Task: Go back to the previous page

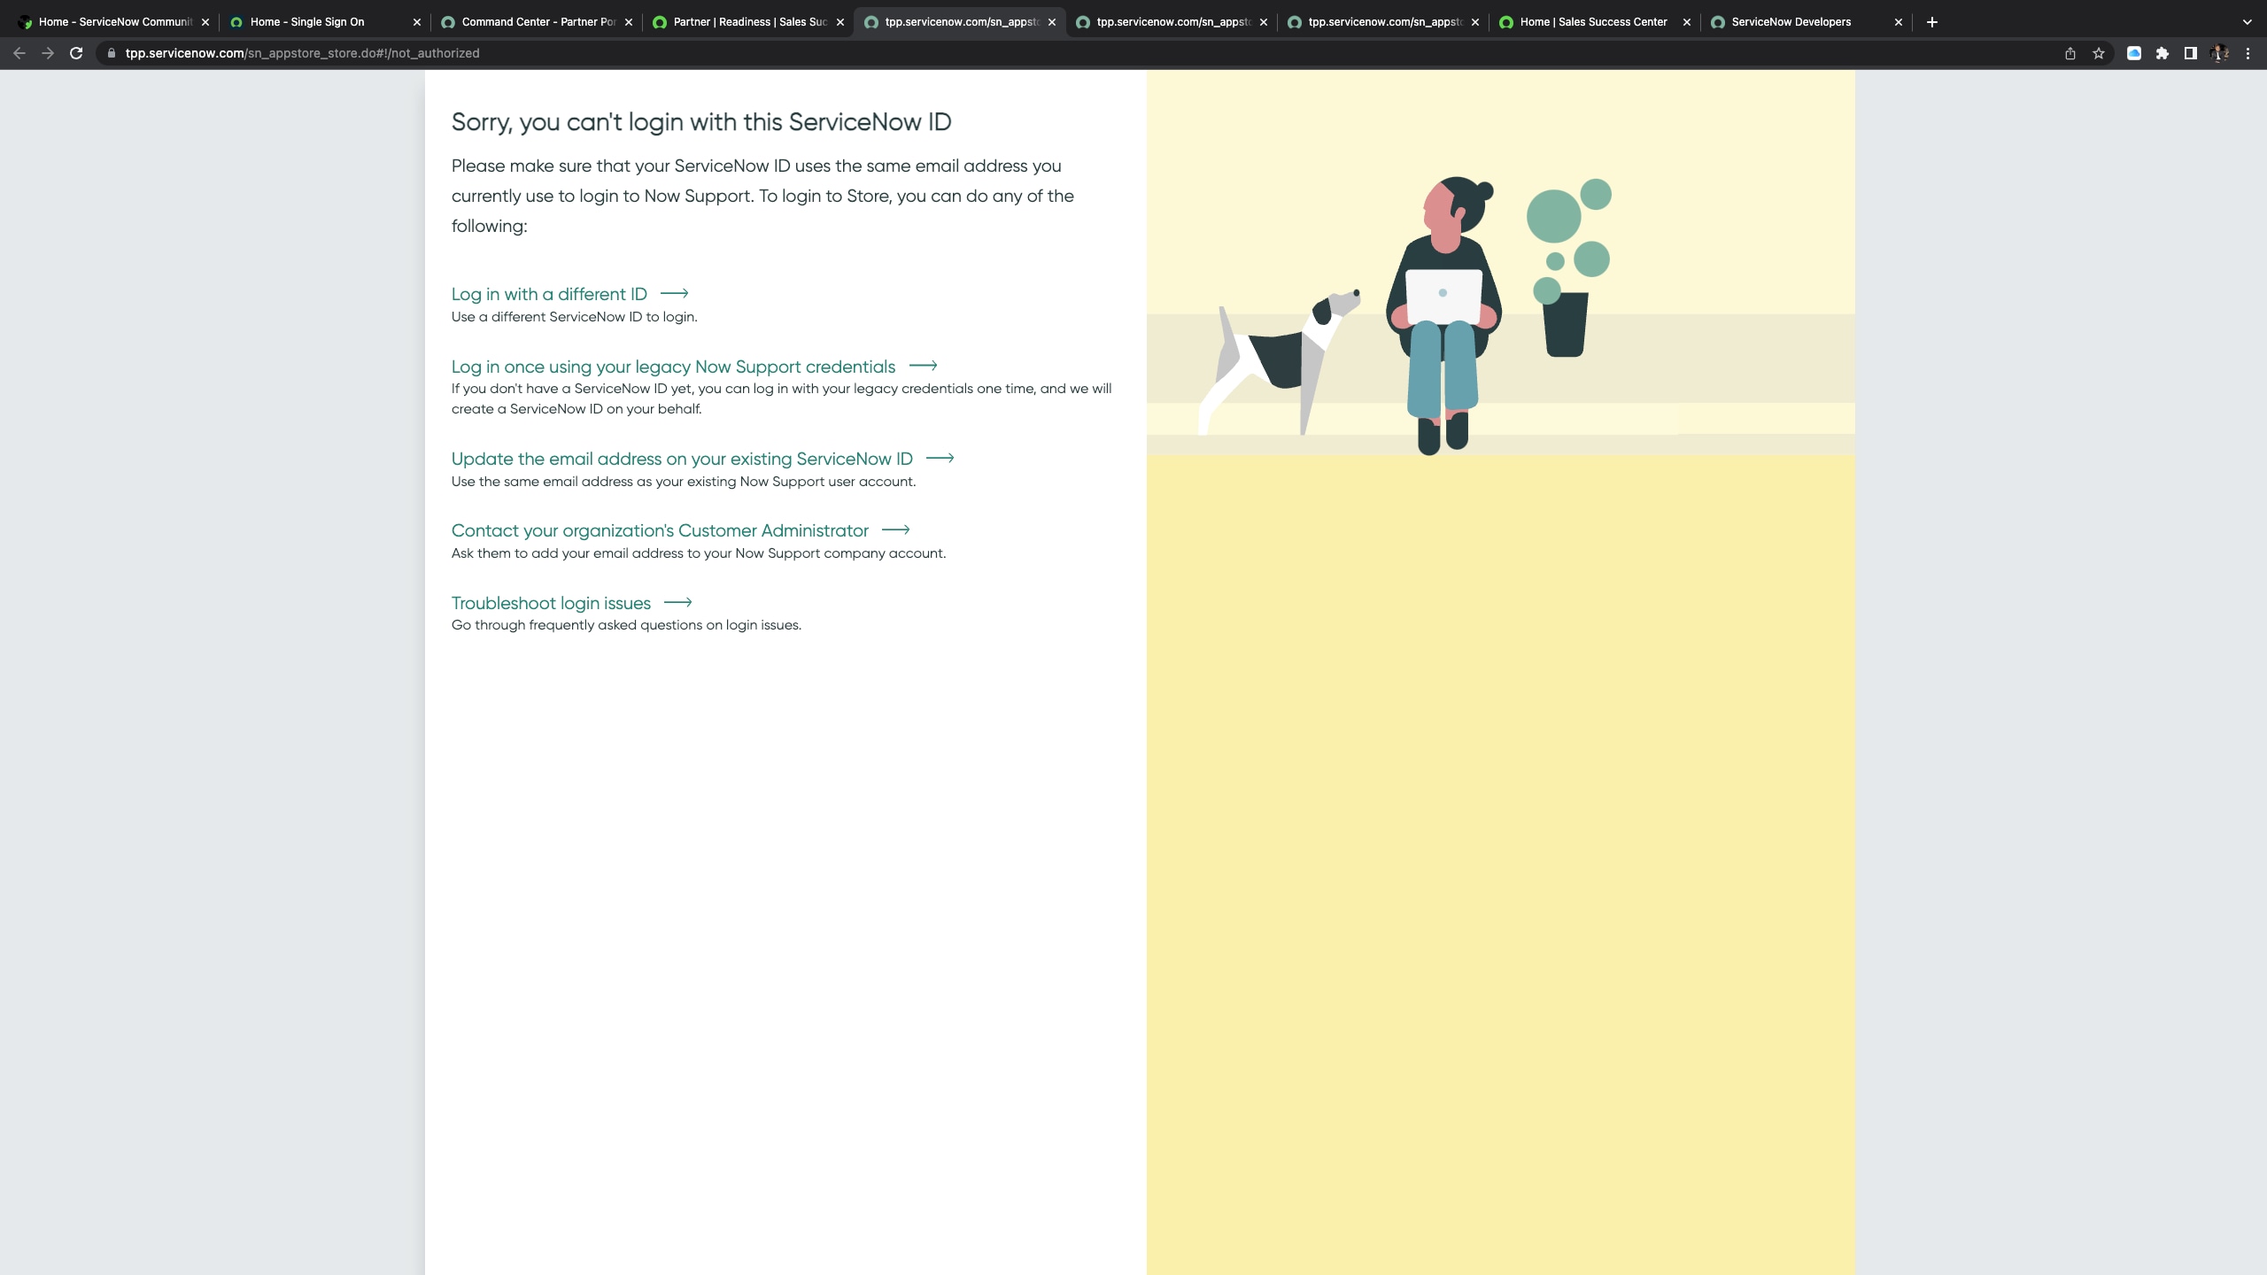Action: 19,53
